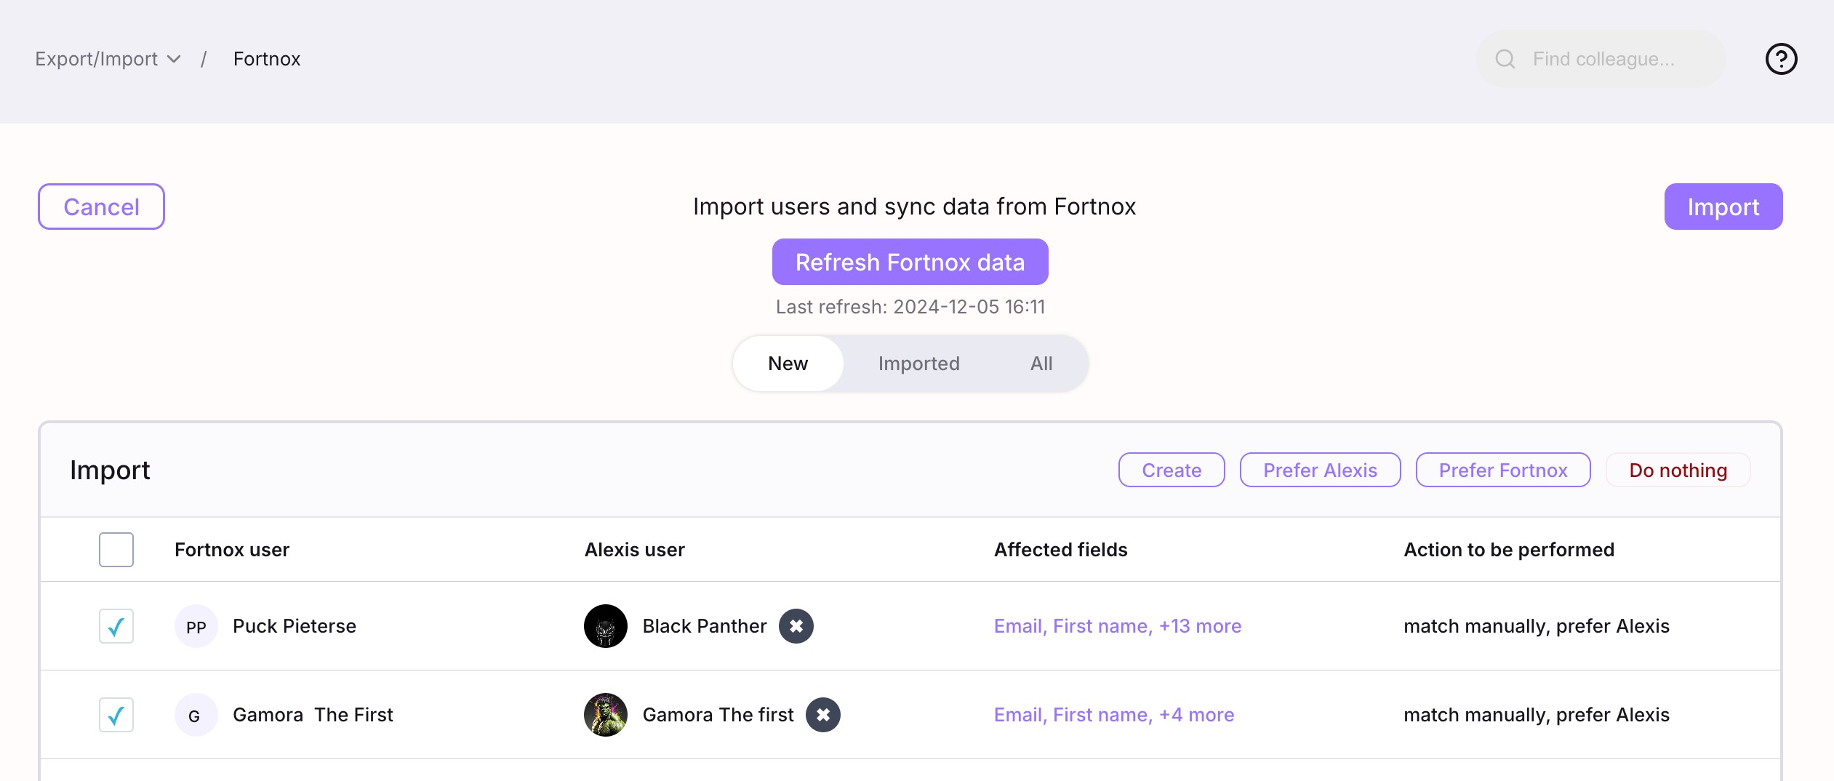Click the Do nothing button
The width and height of the screenshot is (1834, 781).
(1678, 470)
